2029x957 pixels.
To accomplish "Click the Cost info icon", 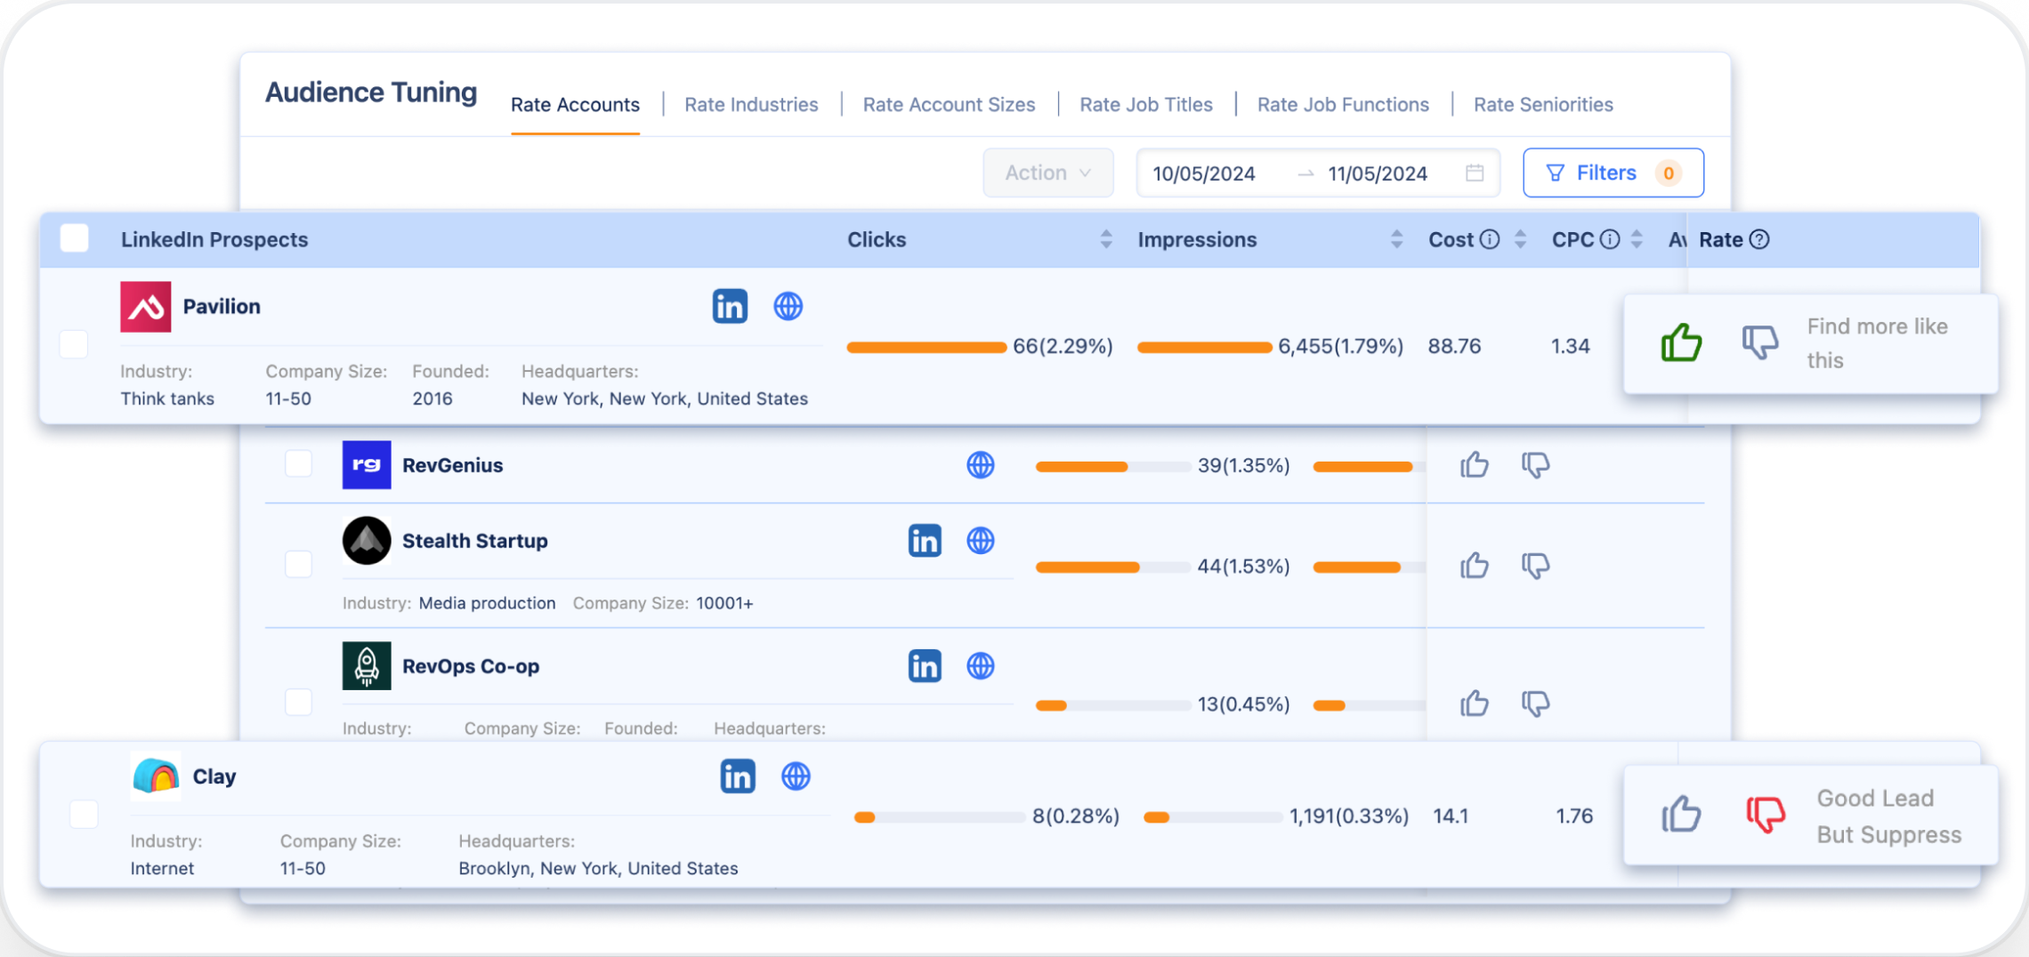I will click(x=1490, y=239).
